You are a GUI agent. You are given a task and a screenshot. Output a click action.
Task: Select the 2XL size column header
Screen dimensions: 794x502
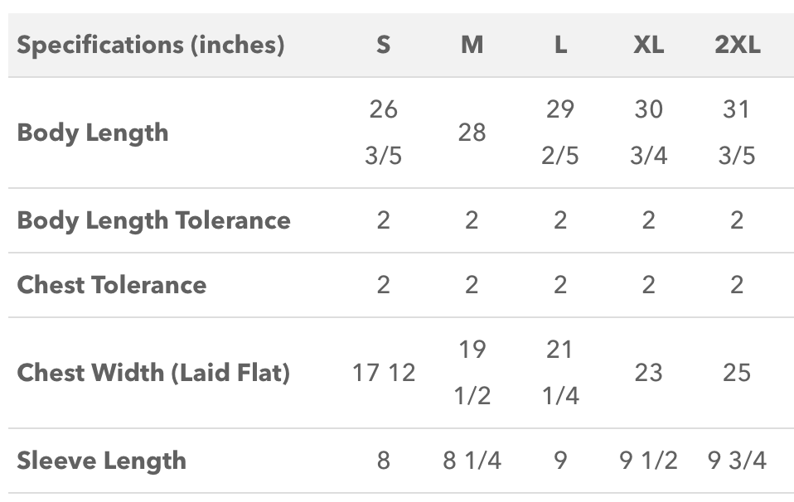[x=737, y=45]
